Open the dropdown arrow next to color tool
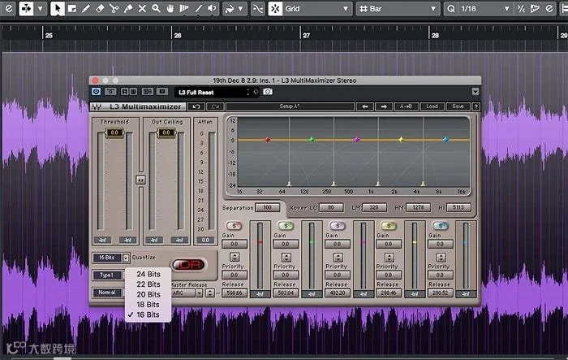Screen dimensions: 568x360 (x=240, y=8)
